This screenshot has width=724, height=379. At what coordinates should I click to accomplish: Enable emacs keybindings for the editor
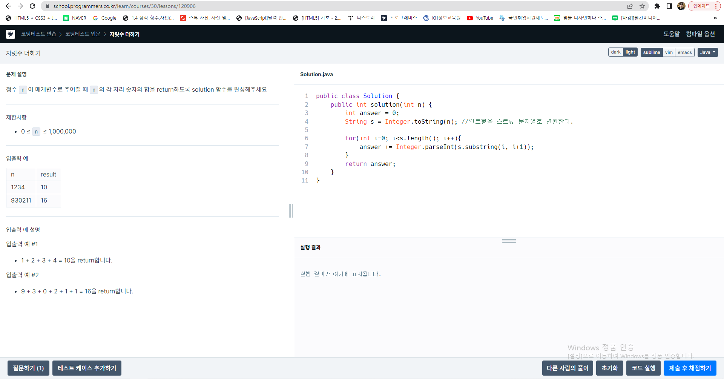click(x=685, y=52)
